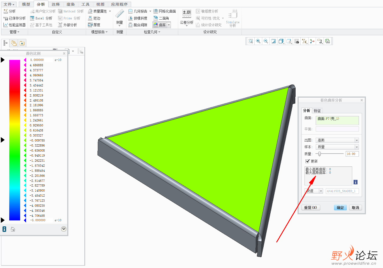Click Zoom Out magnifier icon
Viewport: 383px width, 268px height.
[x=266, y=41]
